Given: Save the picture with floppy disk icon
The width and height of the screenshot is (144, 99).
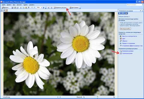Looking at the screenshot, I should [x=13, y=8].
